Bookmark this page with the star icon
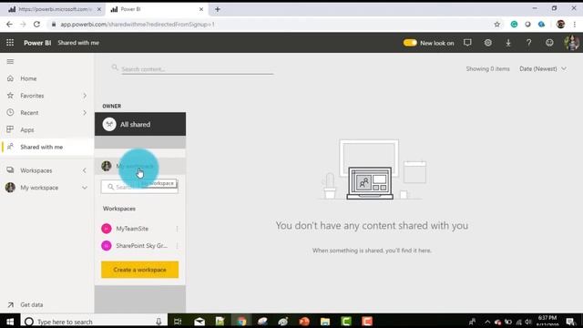The height and width of the screenshot is (328, 583). [x=497, y=25]
